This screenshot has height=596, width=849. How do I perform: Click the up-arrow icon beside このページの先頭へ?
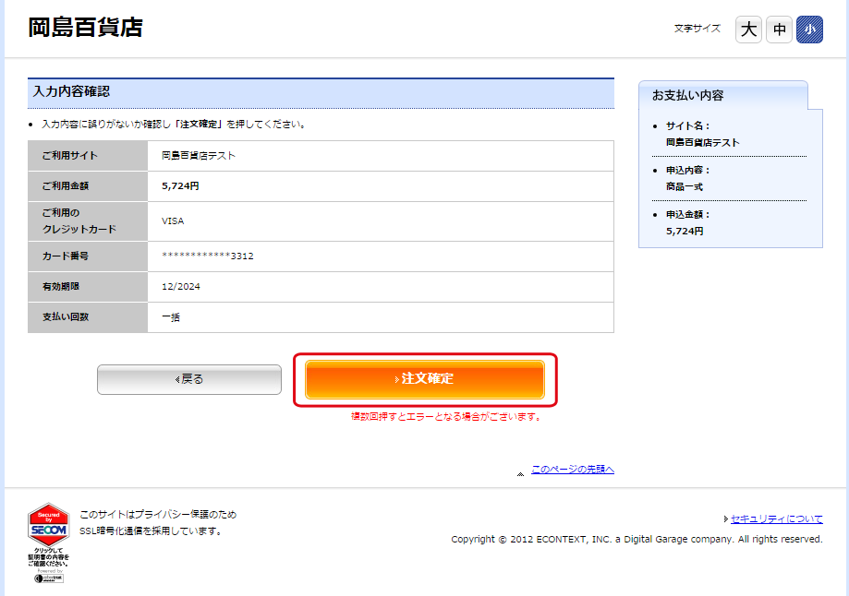[520, 474]
